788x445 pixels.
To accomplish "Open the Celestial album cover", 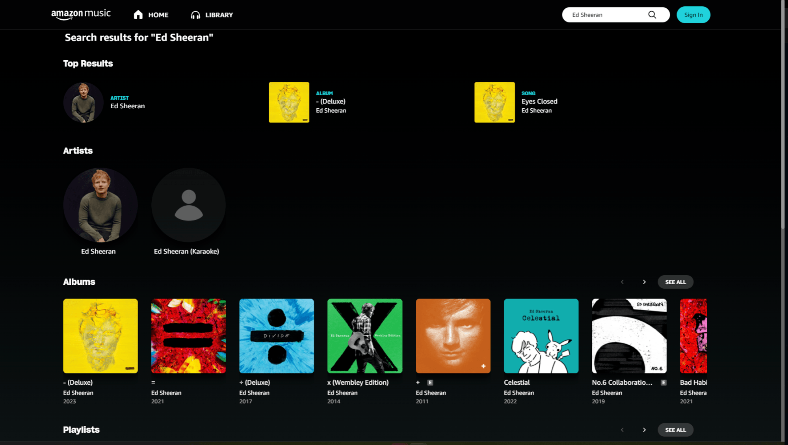I will point(541,336).
